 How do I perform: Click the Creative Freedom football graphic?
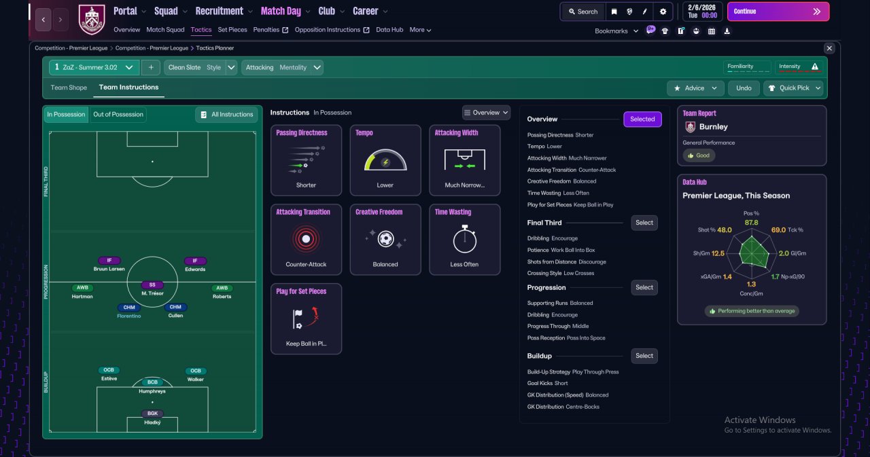click(x=385, y=239)
